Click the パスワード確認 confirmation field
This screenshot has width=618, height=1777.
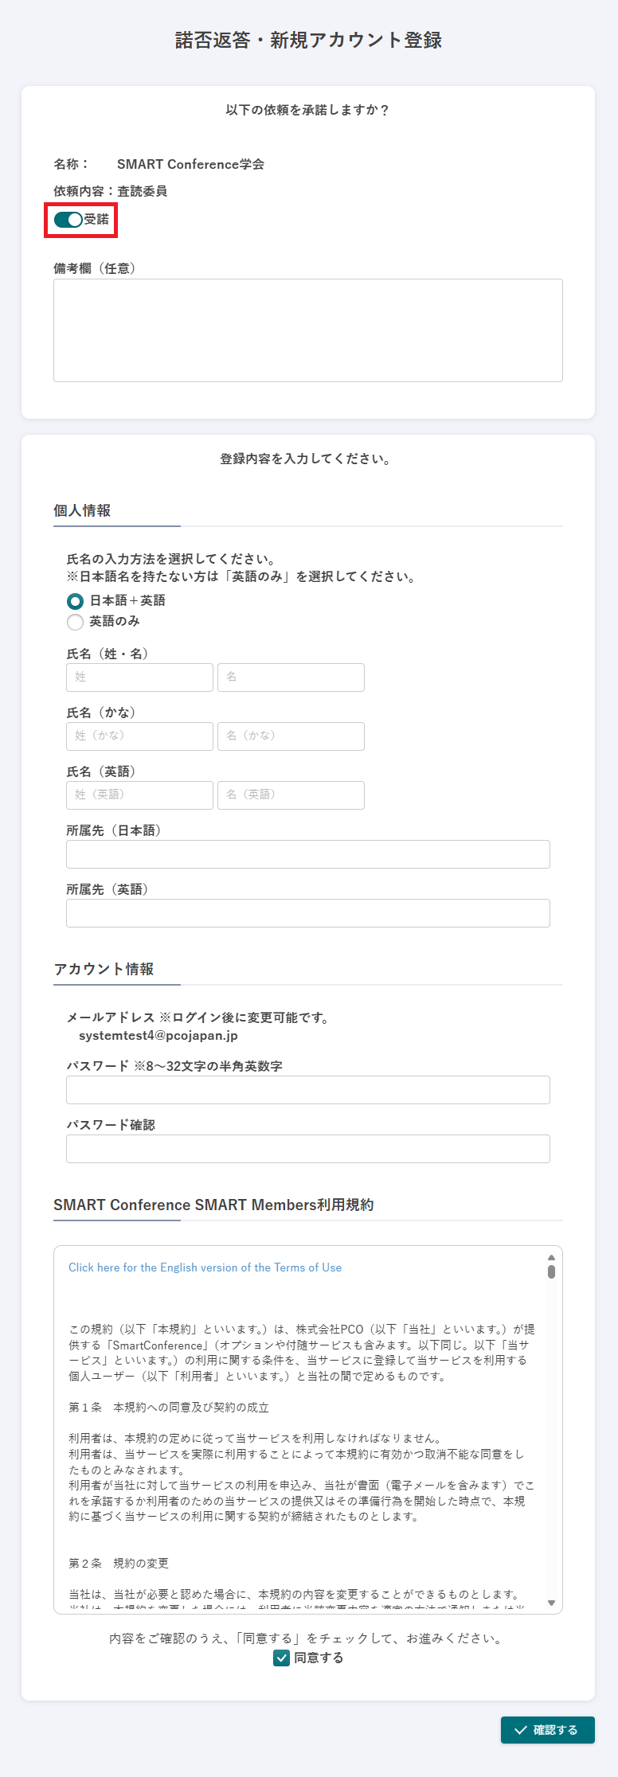[x=307, y=1149]
